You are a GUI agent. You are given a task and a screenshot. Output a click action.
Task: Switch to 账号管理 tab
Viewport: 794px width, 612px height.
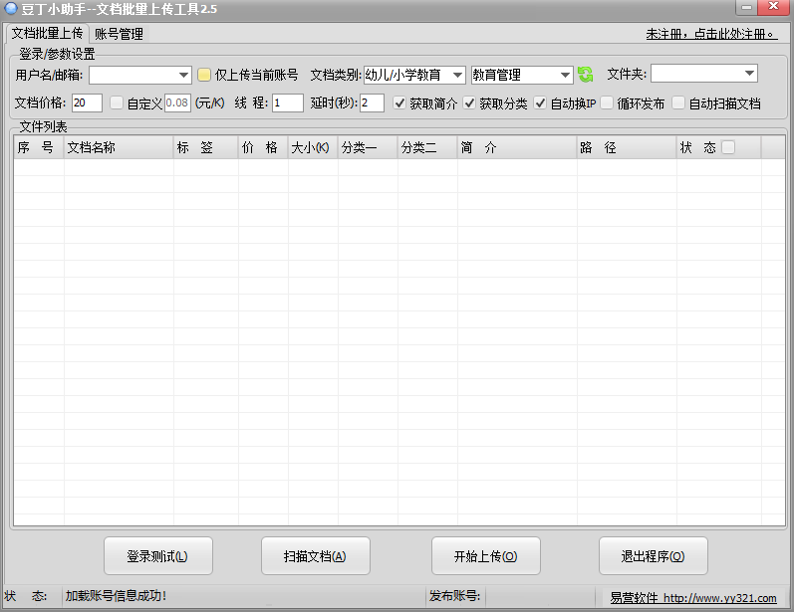tap(119, 34)
